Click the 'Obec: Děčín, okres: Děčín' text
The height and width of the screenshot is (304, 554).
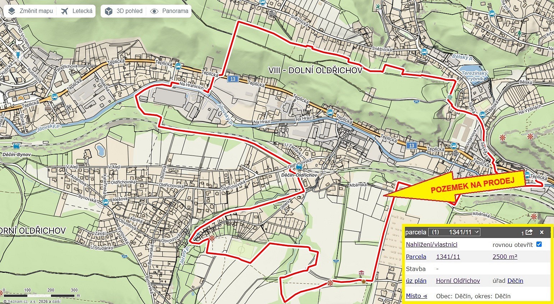[473, 296]
